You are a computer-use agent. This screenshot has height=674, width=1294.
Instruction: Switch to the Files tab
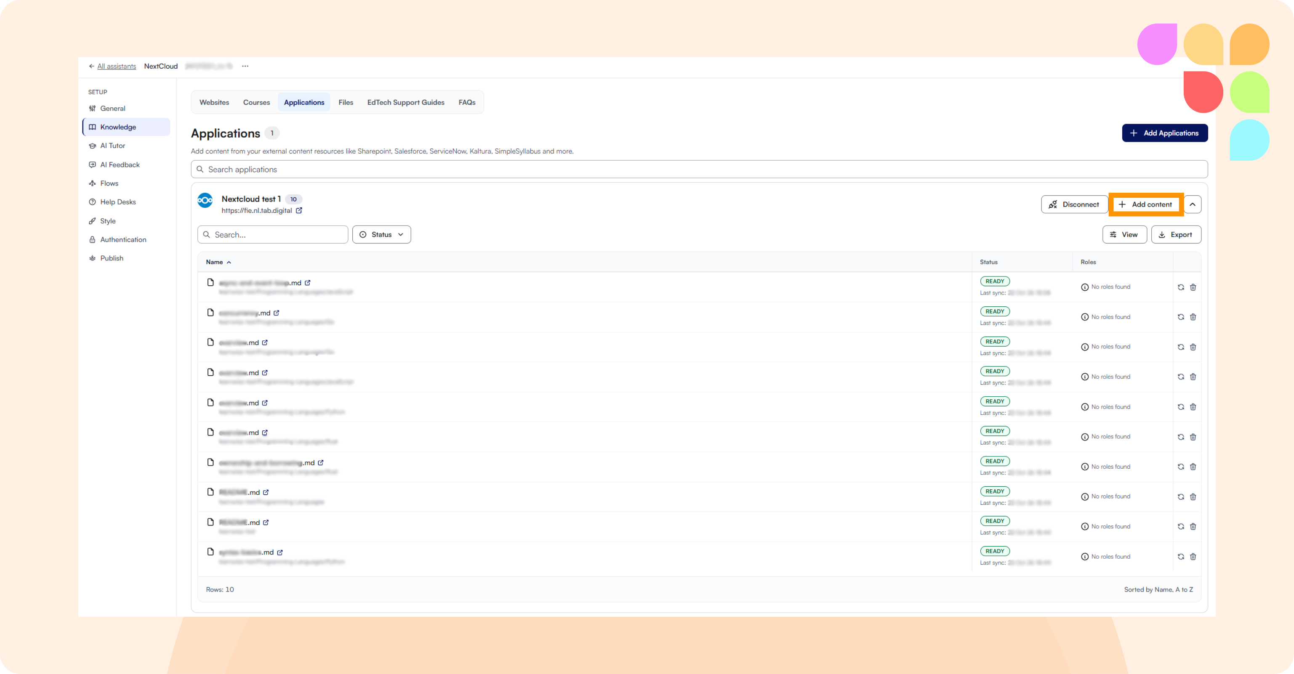[346, 103]
